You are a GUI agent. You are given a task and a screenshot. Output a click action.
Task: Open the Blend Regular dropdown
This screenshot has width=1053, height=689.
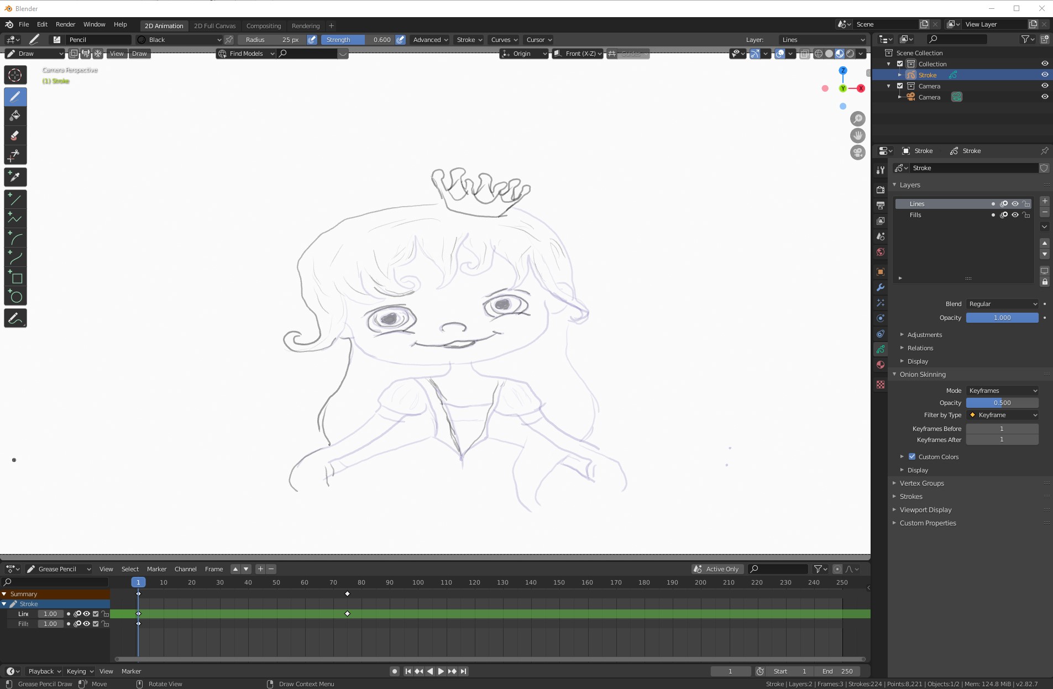1002,304
